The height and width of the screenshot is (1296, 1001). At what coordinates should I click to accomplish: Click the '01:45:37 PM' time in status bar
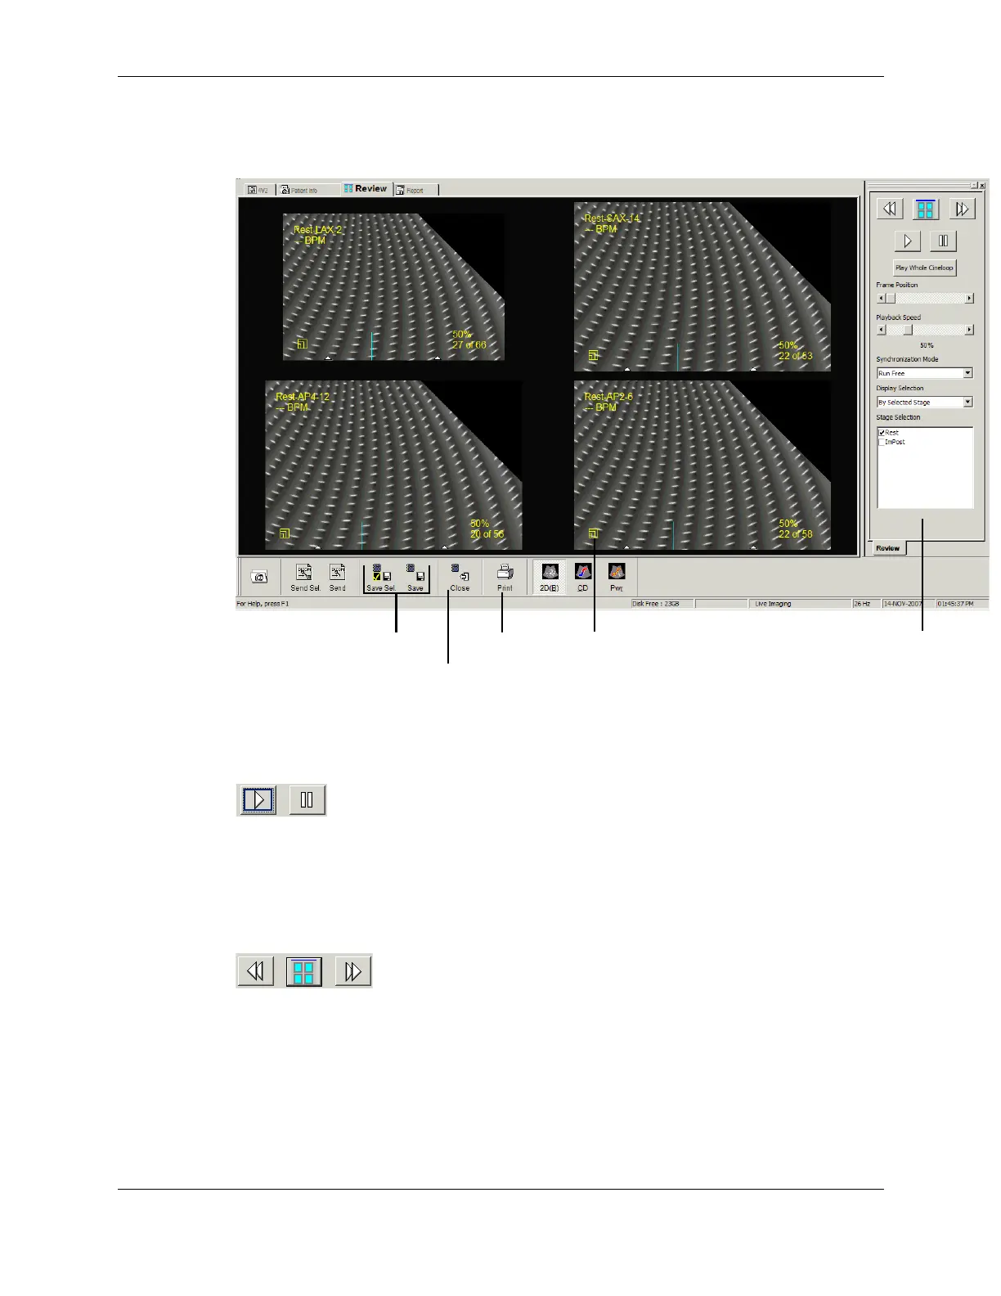[956, 604]
